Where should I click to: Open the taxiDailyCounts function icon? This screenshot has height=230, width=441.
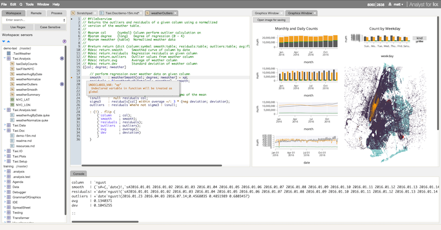pos(12,64)
